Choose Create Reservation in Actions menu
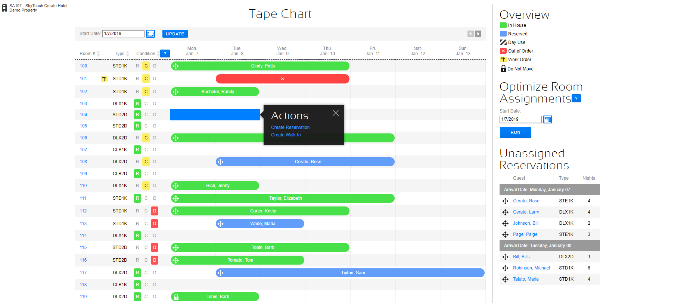 (x=290, y=127)
